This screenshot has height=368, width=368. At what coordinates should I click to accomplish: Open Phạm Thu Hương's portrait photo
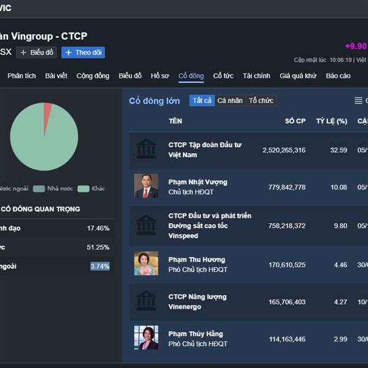[146, 263]
